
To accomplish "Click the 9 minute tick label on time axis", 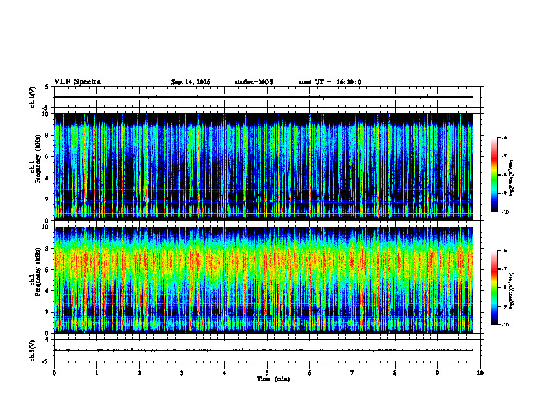I will pos(437,373).
